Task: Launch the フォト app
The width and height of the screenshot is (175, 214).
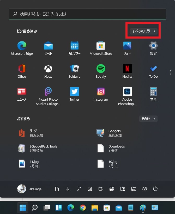Action: pos(127,48)
